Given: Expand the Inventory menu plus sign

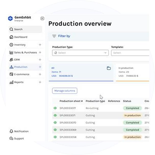Looking at the screenshot, I should pos(40,45).
